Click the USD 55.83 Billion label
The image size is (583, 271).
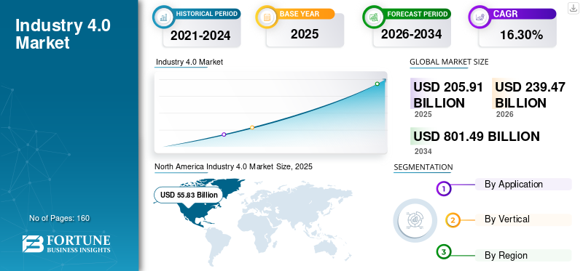point(189,195)
